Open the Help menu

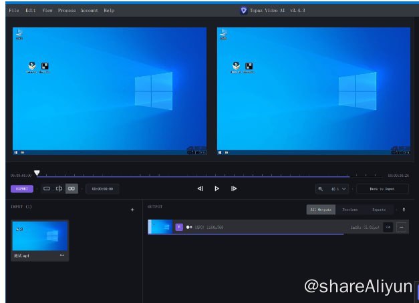(x=109, y=11)
